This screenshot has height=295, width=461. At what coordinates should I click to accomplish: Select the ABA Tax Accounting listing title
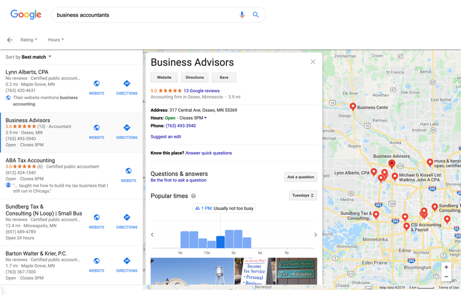point(30,160)
